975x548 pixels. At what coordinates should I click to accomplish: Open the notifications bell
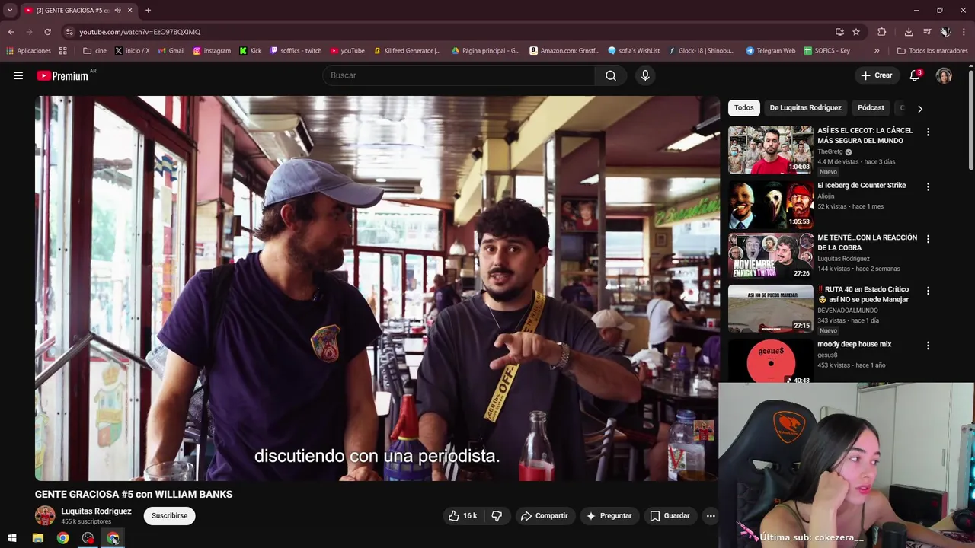coord(915,75)
